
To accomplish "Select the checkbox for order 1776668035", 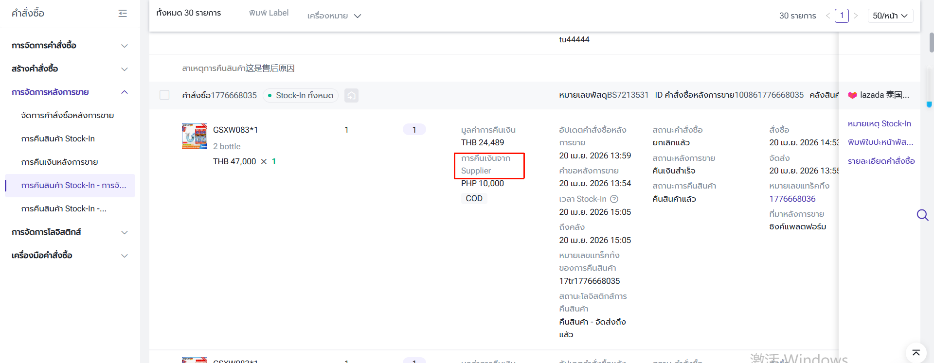I will tap(164, 95).
